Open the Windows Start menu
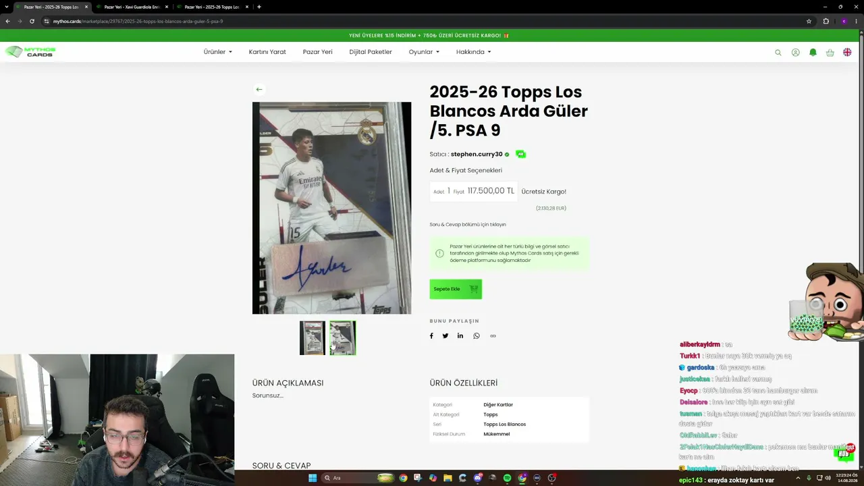 tap(313, 478)
